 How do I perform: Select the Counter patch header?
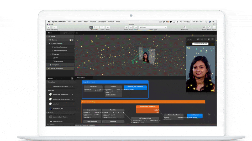pos(113,87)
